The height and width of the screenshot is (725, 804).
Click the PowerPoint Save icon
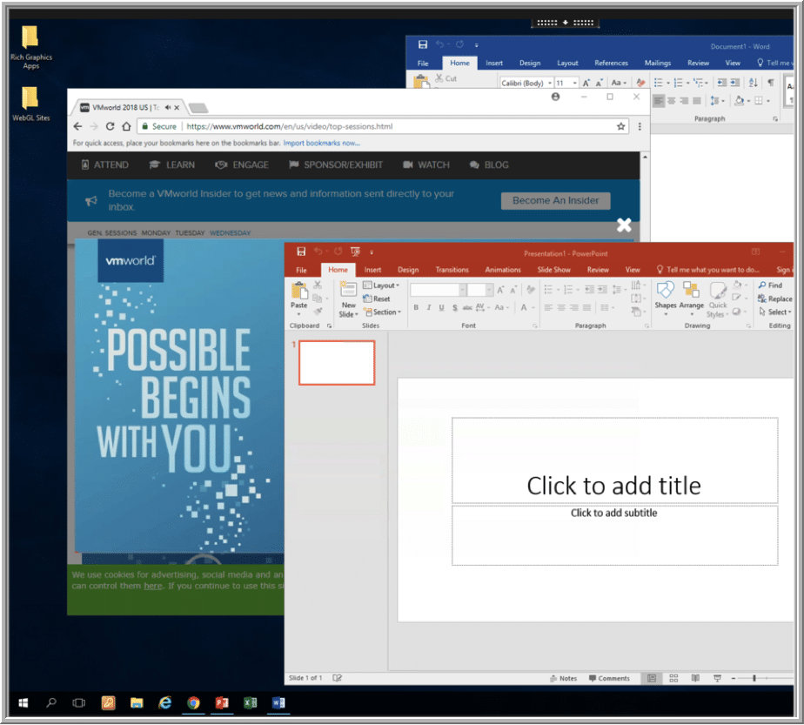[x=301, y=252]
